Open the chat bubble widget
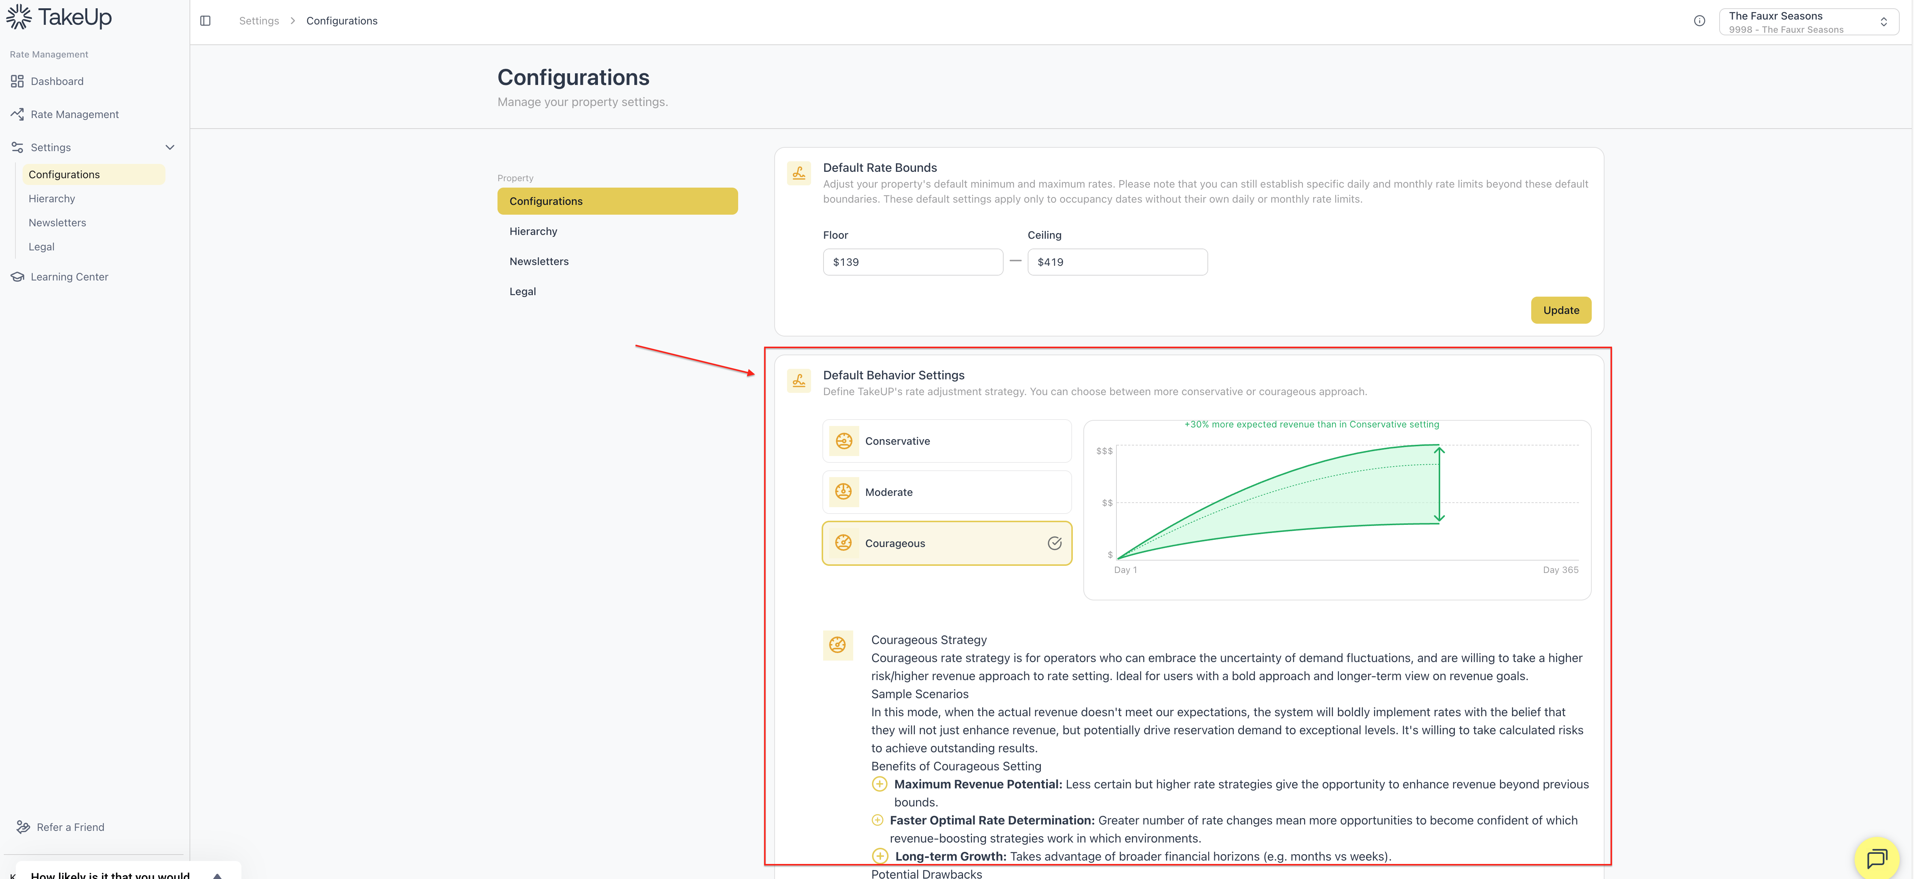The height and width of the screenshot is (879, 1914). (1877, 858)
